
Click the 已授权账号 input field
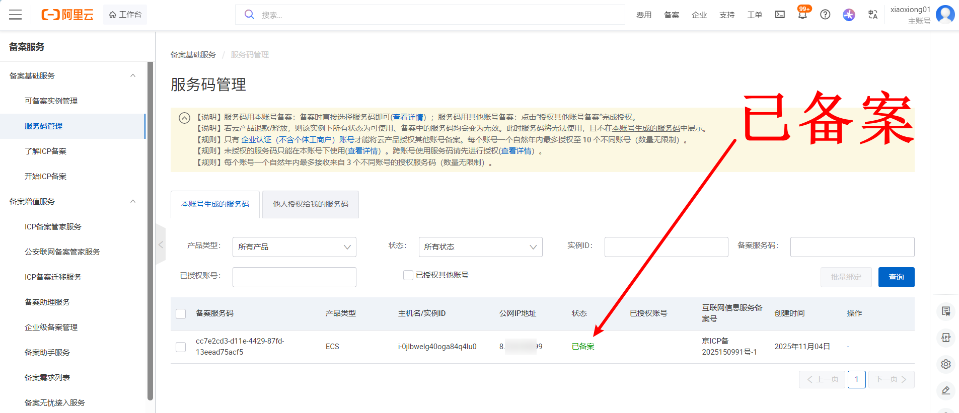click(294, 277)
